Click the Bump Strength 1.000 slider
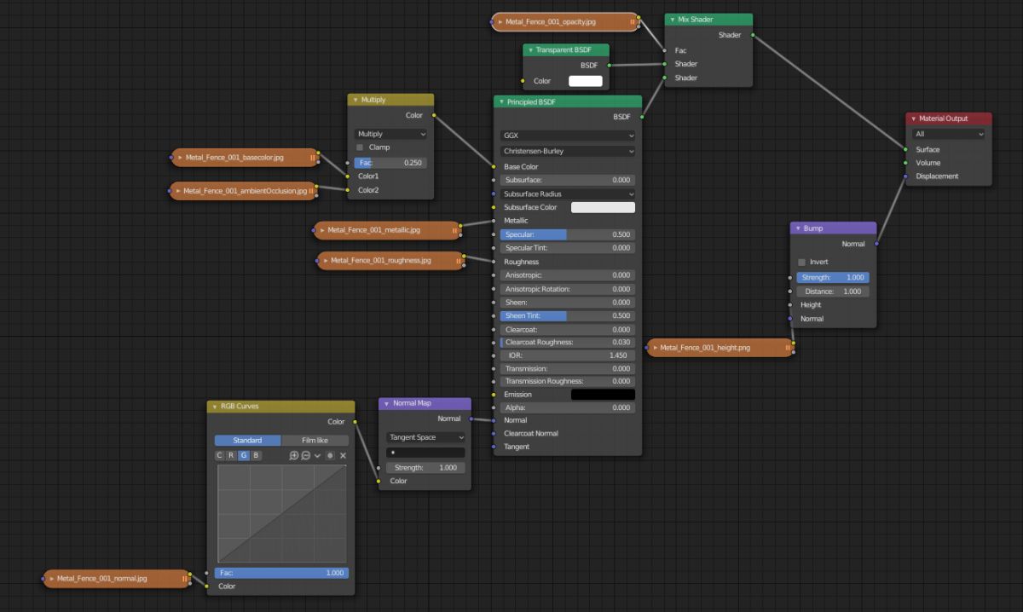The height and width of the screenshot is (612, 1023). point(833,278)
